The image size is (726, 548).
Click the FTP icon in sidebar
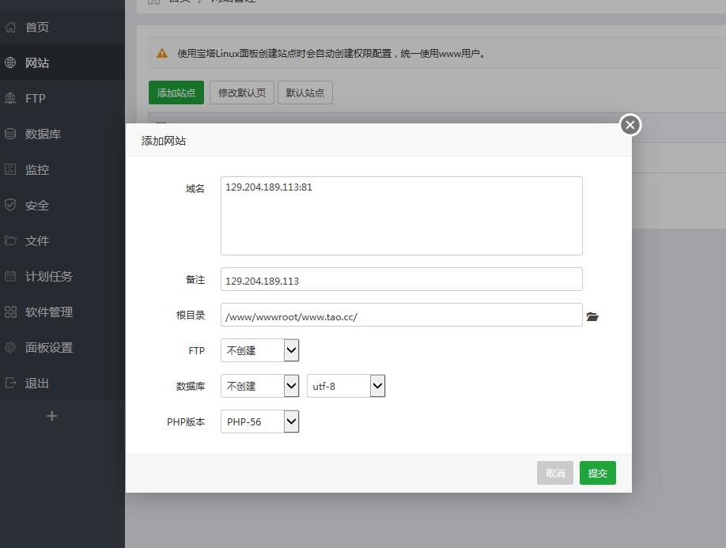coord(10,99)
